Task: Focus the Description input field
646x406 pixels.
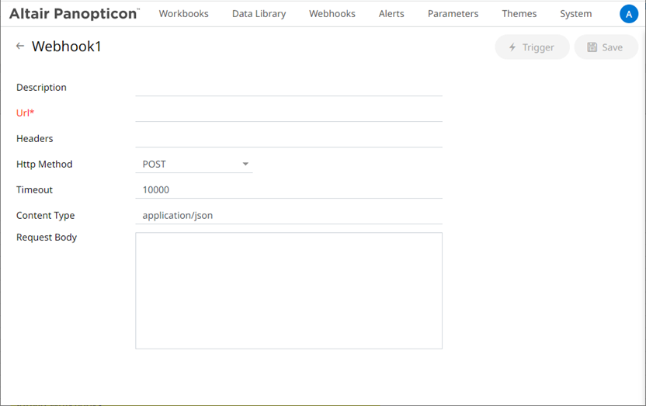Action: (289, 88)
